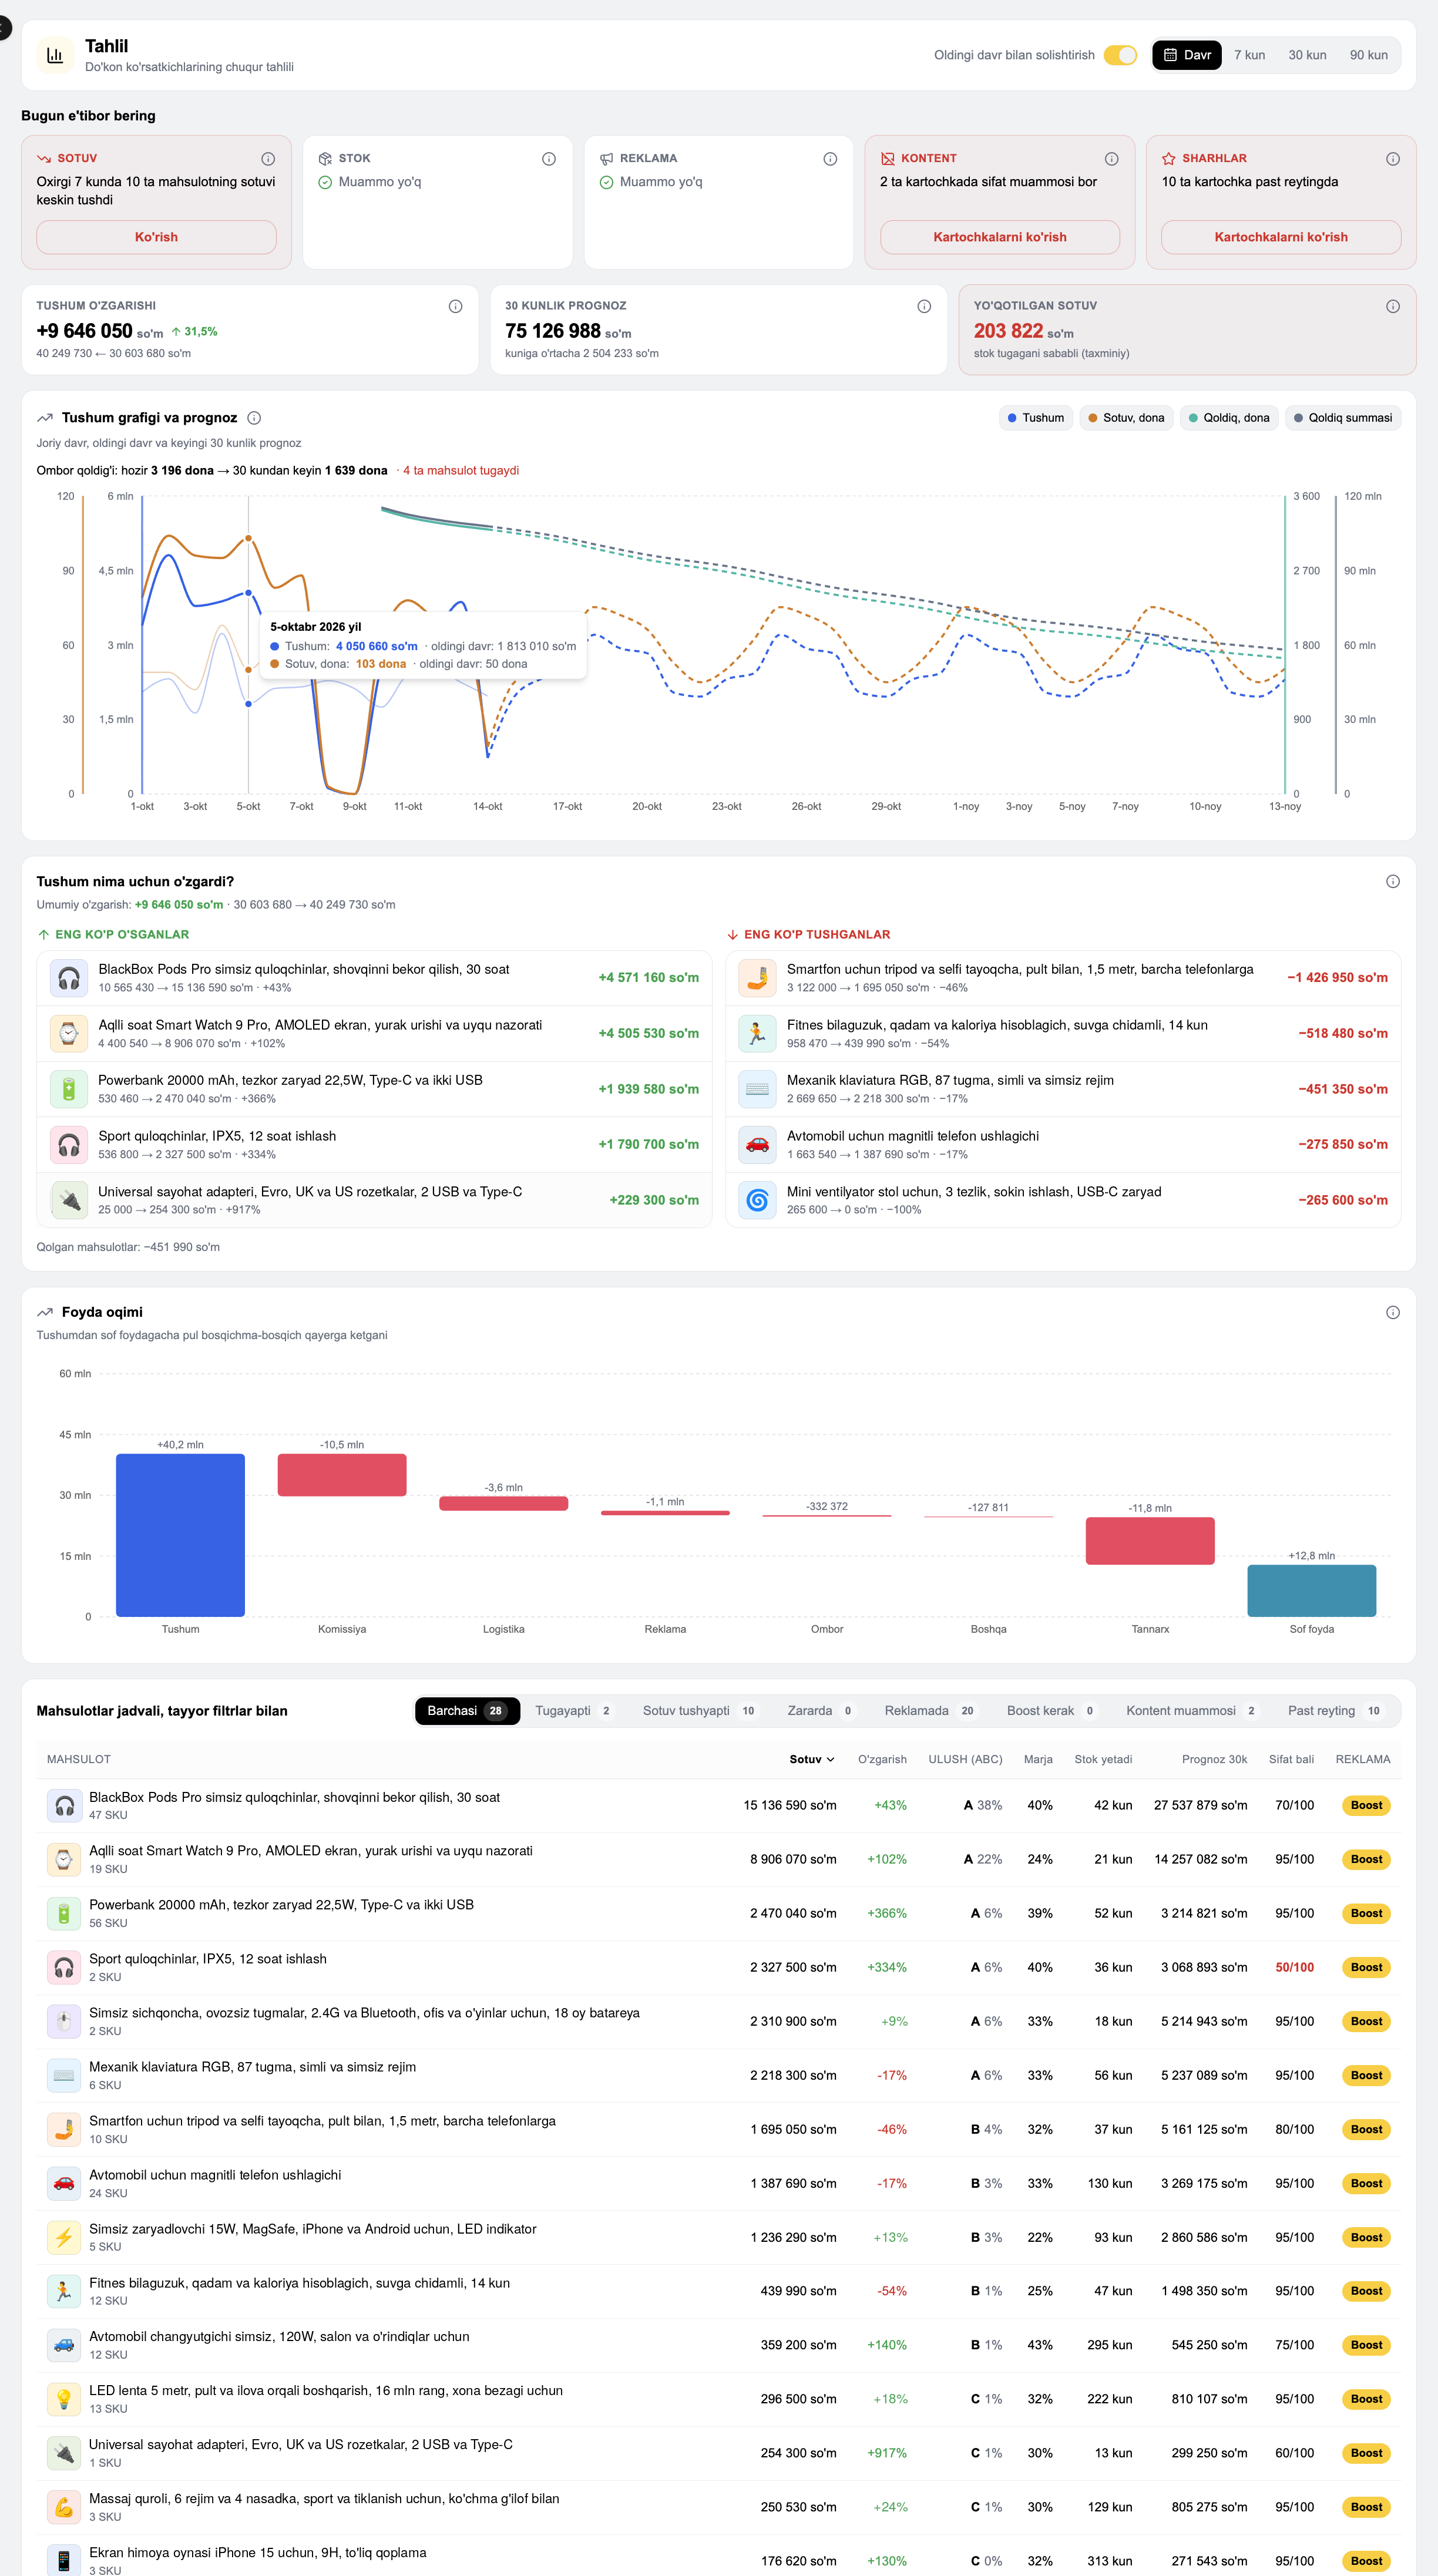
Task: Select the Davr period option
Action: click(x=1187, y=55)
